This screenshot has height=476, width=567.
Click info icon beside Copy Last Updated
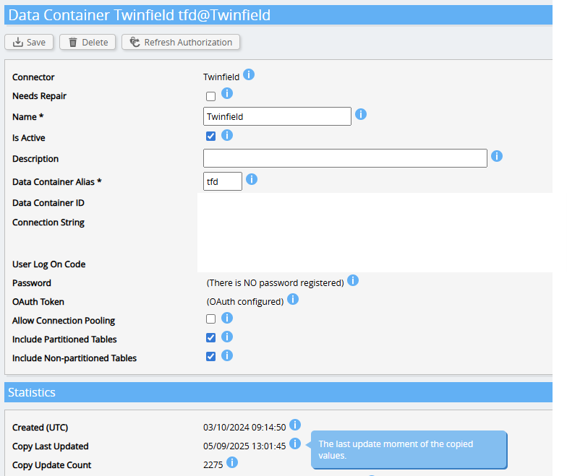tap(295, 443)
